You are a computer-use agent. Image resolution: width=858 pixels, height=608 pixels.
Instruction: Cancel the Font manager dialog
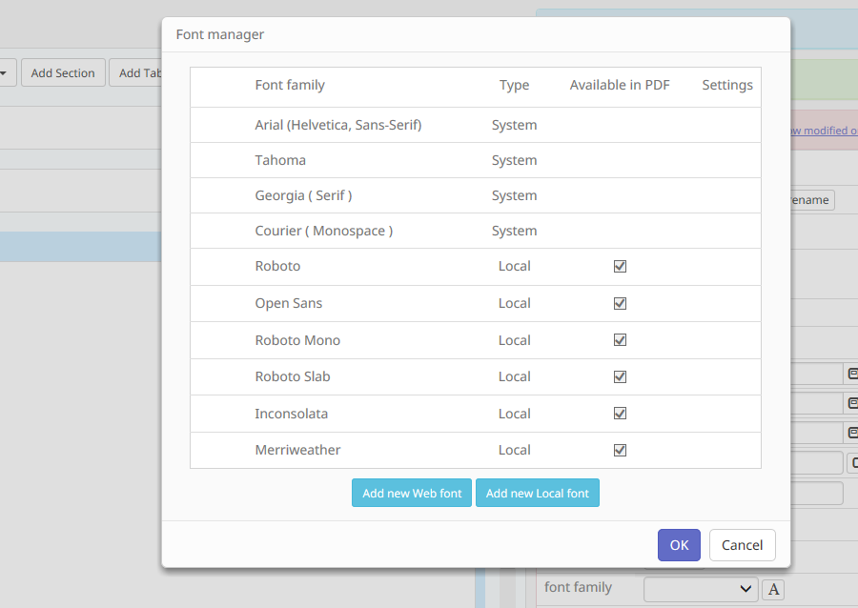742,545
